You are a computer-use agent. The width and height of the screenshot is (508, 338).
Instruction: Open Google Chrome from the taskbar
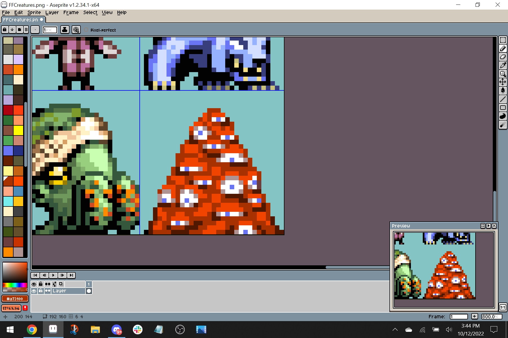32,330
